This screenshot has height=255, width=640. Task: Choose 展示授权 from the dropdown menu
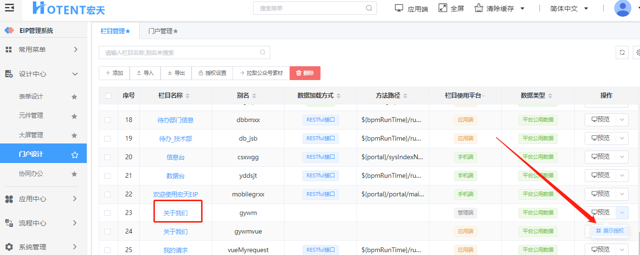coord(610,231)
